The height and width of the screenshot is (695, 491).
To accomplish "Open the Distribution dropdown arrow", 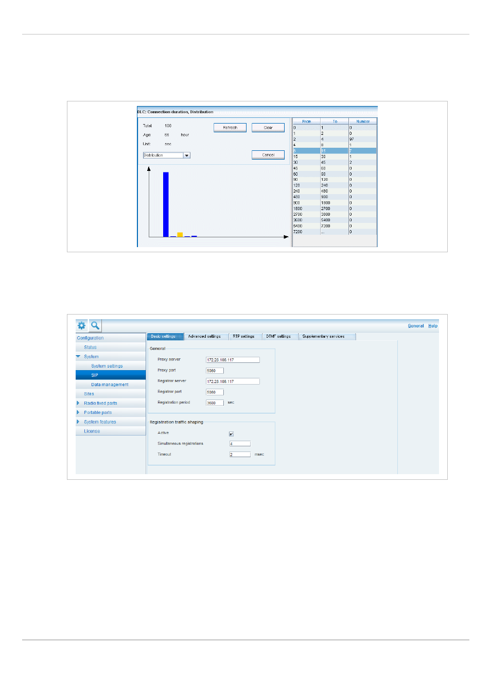I will pyautogui.click(x=187, y=155).
